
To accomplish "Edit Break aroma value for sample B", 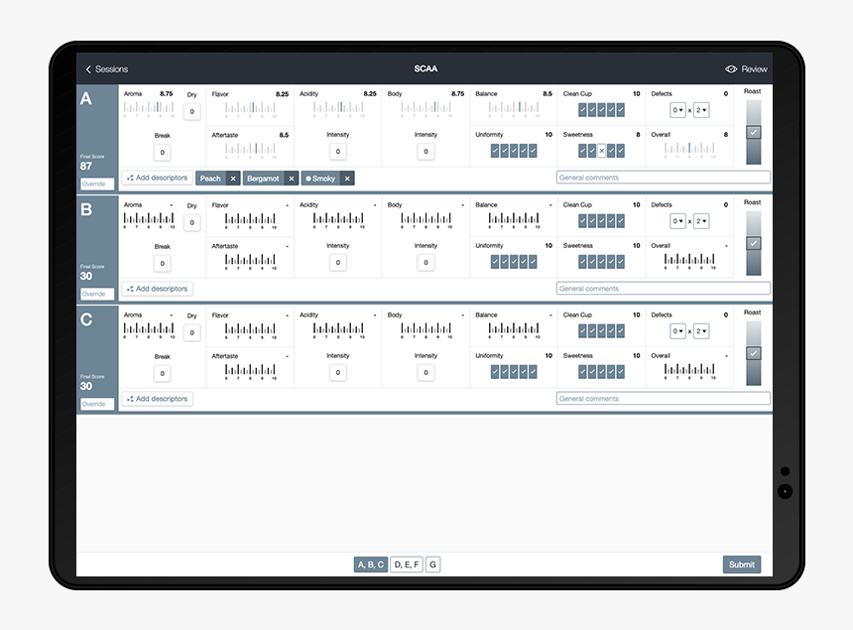I will coord(162,263).
